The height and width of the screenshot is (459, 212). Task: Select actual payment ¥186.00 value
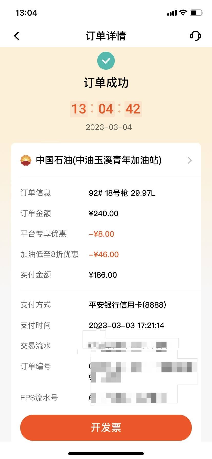[x=103, y=275]
